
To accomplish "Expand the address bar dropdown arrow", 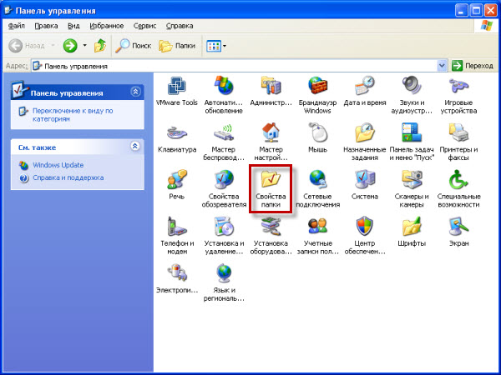I will [x=442, y=65].
